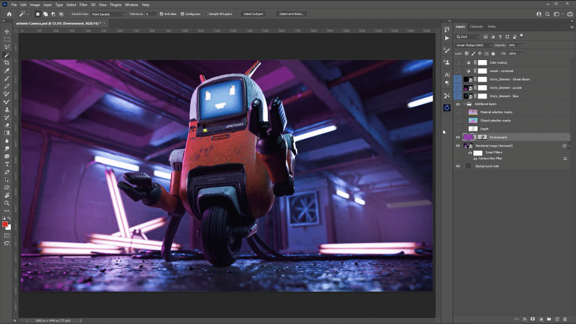Screen dimensions: 576x324
Task: Click the red foreground color swatch
Action: click(5, 224)
